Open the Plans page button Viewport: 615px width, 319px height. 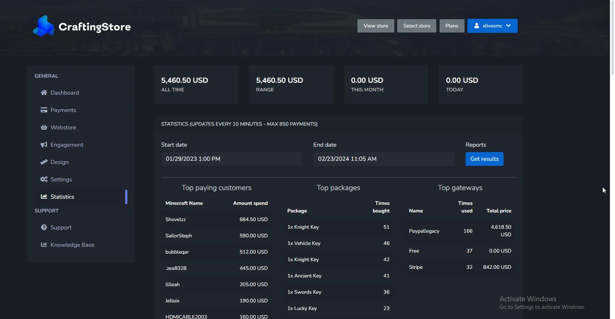[x=451, y=26]
